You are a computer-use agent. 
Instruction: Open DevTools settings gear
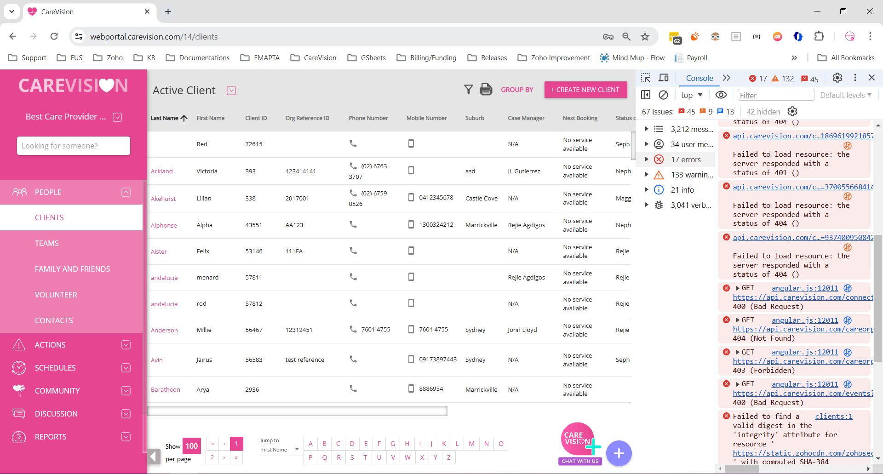tap(837, 78)
